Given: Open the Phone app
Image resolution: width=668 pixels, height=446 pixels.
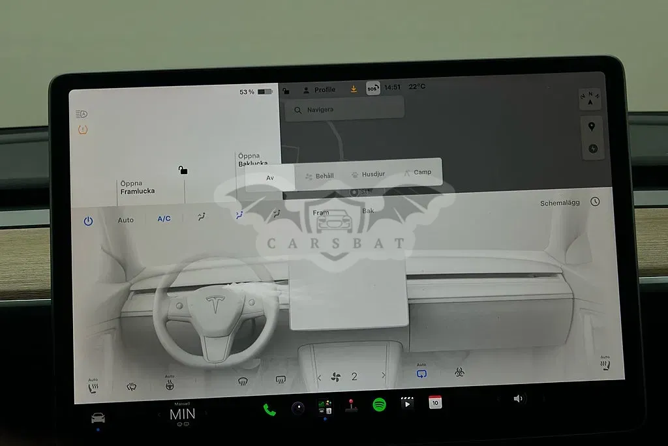Looking at the screenshot, I should pos(269,409).
